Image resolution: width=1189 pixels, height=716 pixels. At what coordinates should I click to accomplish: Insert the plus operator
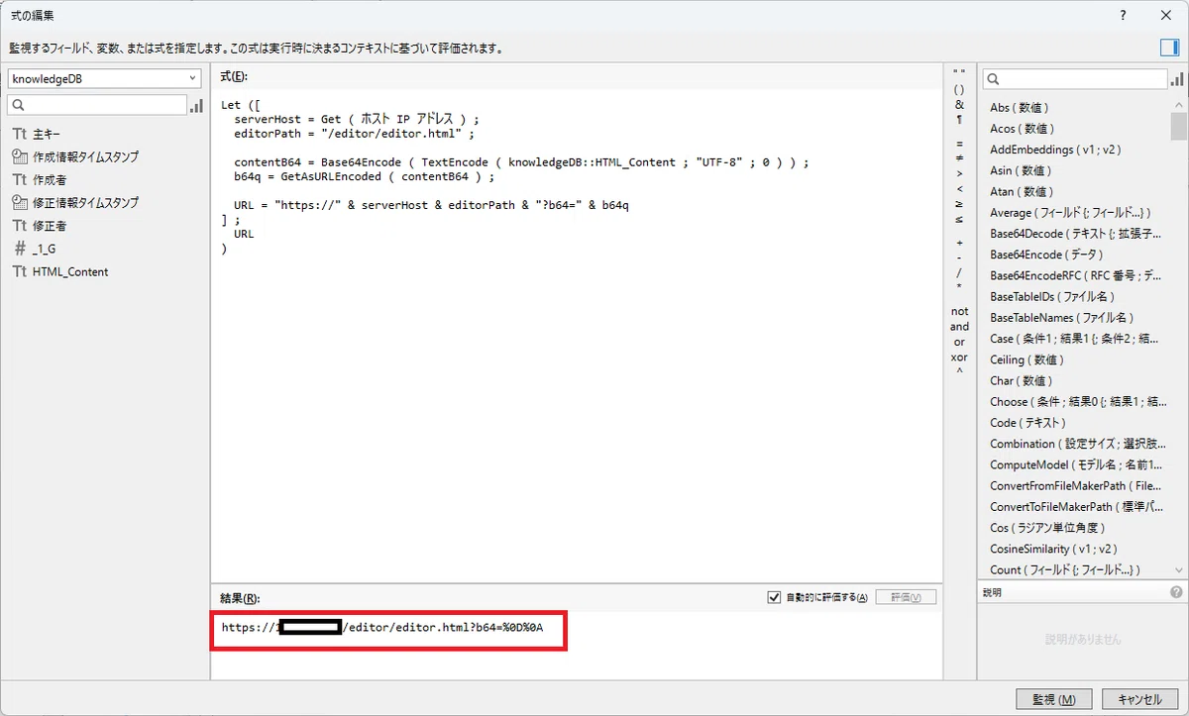pos(959,243)
